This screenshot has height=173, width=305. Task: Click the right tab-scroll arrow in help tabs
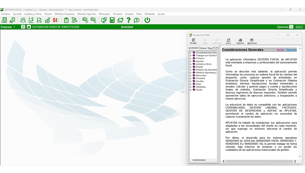pyautogui.click(x=217, y=48)
